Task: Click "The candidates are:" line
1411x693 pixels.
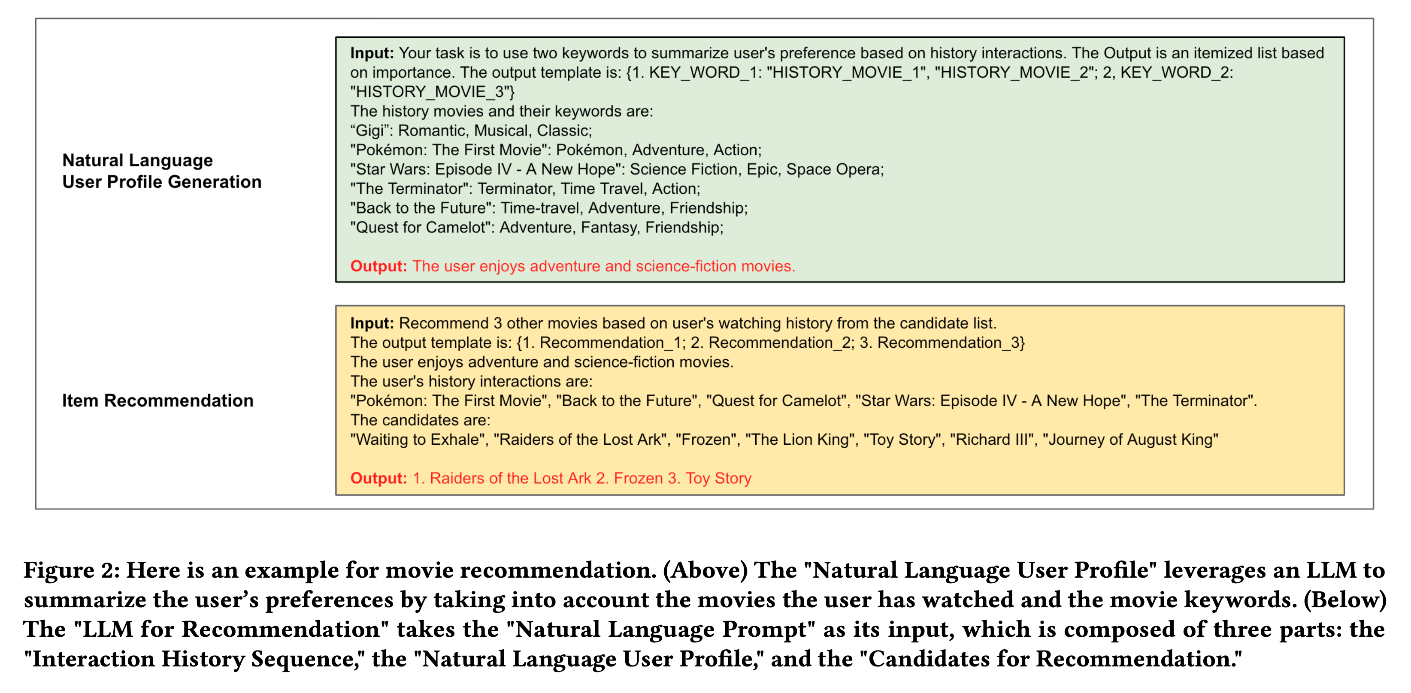Action: click(420, 420)
